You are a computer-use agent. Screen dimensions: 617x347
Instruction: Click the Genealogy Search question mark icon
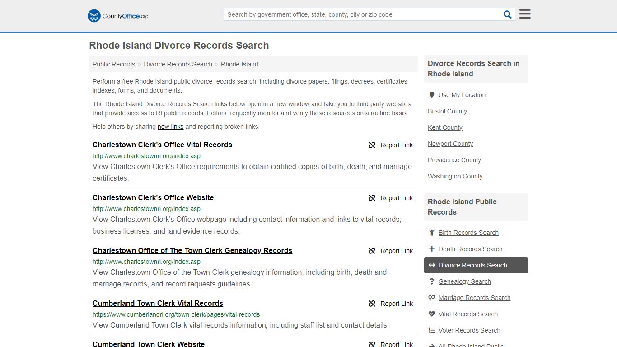coord(432,281)
